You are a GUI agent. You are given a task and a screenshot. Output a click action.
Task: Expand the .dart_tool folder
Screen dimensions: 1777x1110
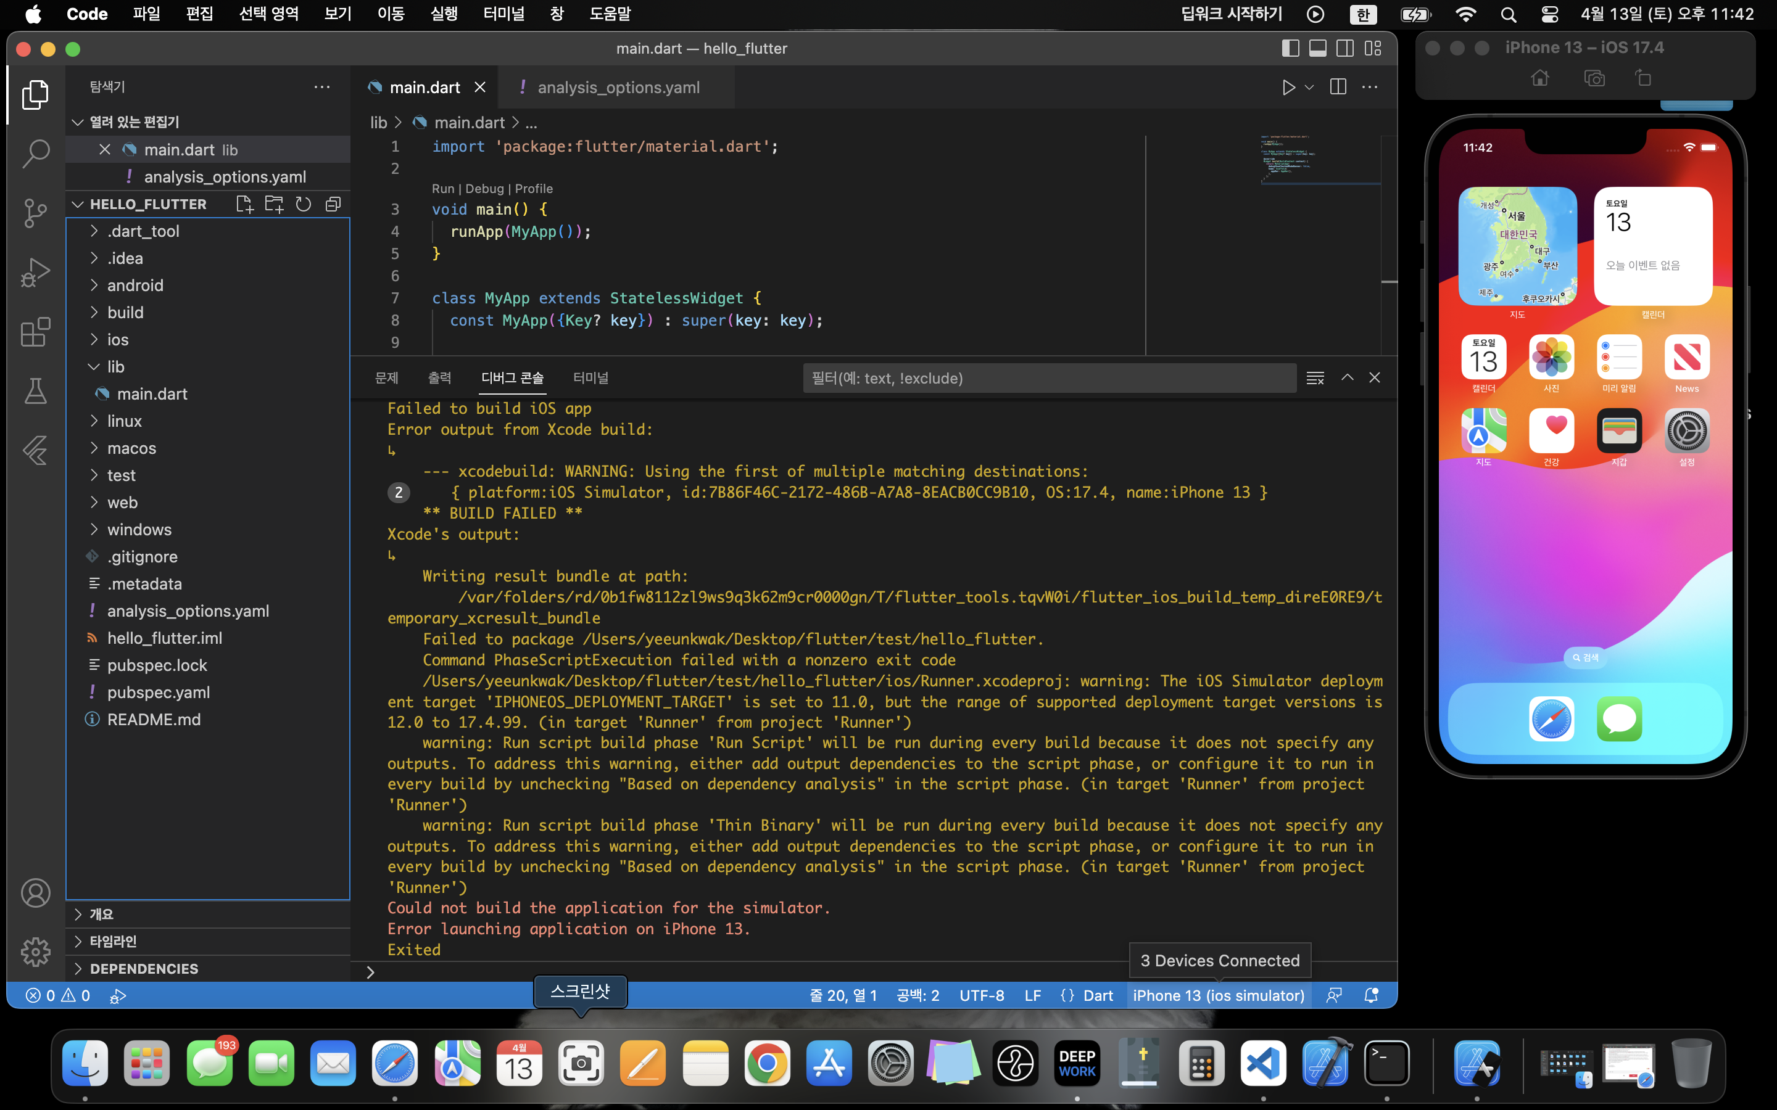[208, 231]
